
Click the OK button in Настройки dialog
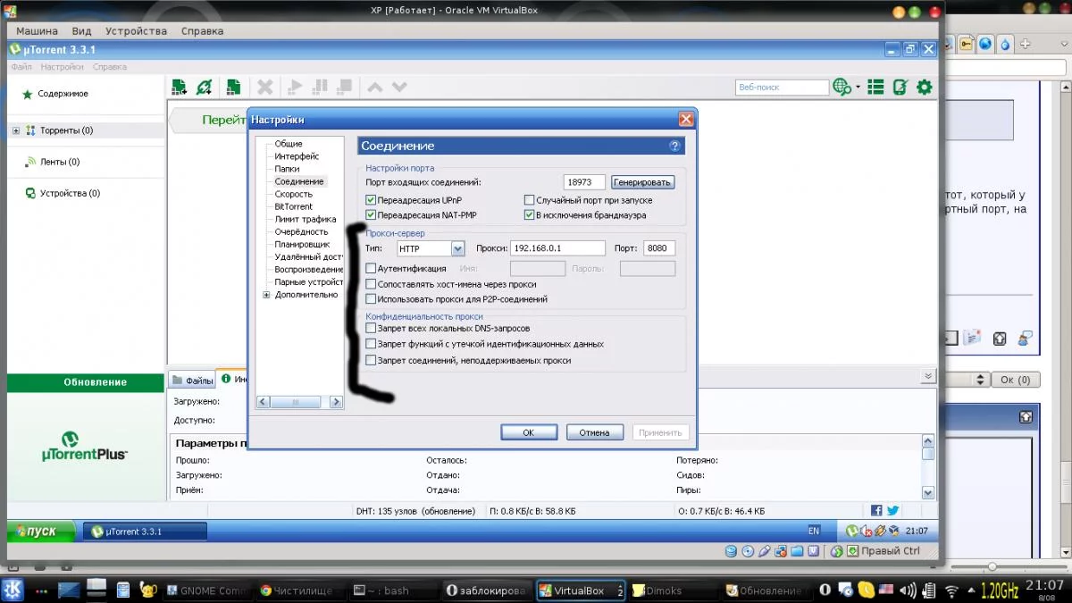click(x=528, y=432)
